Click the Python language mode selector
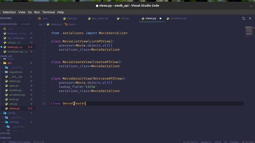The height and width of the screenshot is (143, 255). pos(234,142)
